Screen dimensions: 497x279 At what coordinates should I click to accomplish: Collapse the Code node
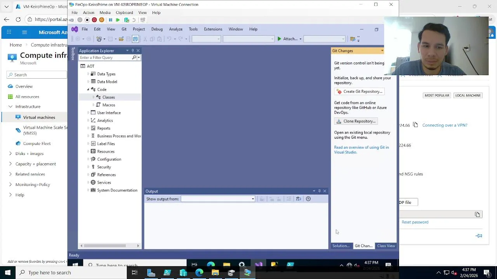(x=88, y=90)
